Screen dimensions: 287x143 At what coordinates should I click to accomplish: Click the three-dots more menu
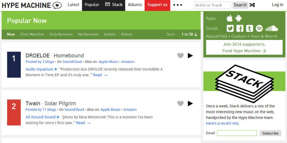(x=177, y=5)
